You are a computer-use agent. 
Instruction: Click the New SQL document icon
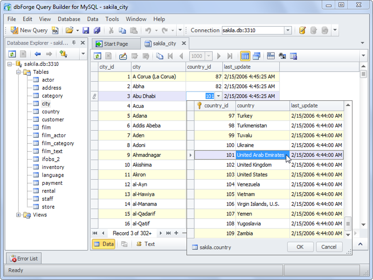click(x=55, y=30)
